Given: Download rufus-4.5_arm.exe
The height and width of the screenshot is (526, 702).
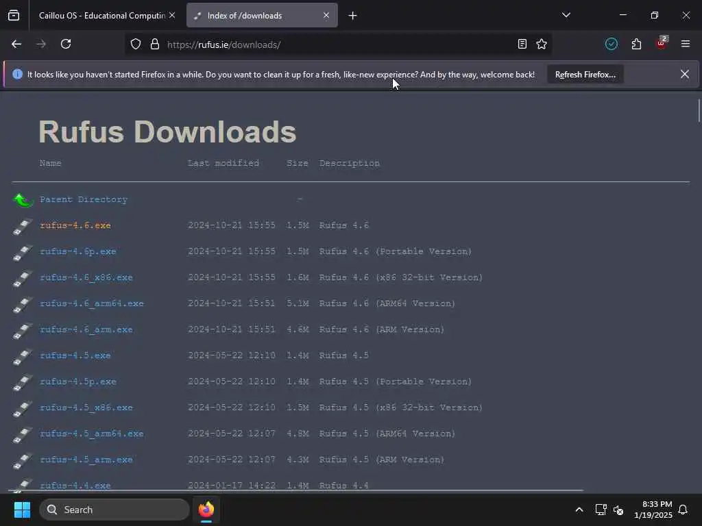Looking at the screenshot, I should point(86,460).
